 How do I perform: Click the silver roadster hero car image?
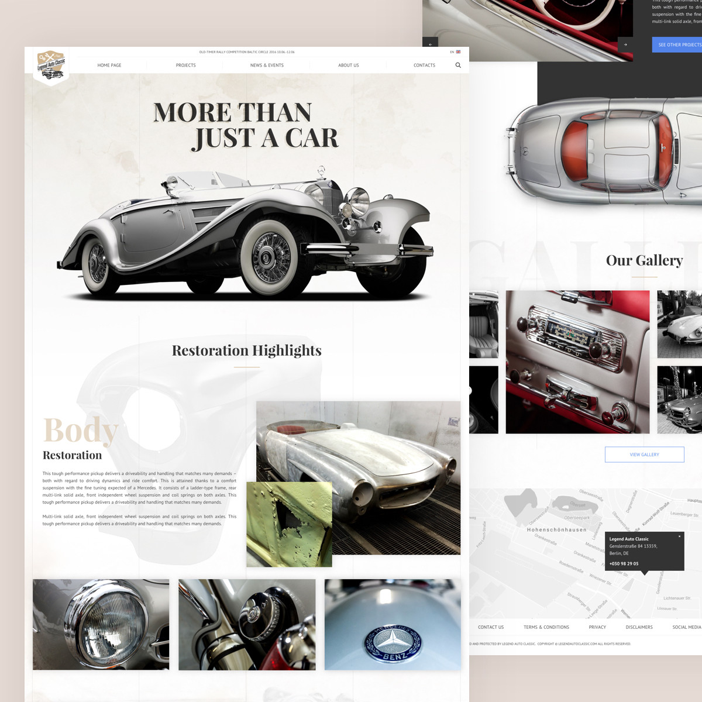click(246, 234)
